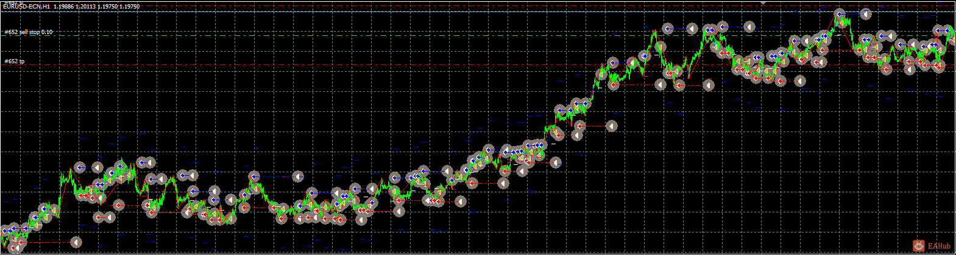The height and width of the screenshot is (255, 956).
Task: Click the EAHub watermark text
Action: [938, 246]
